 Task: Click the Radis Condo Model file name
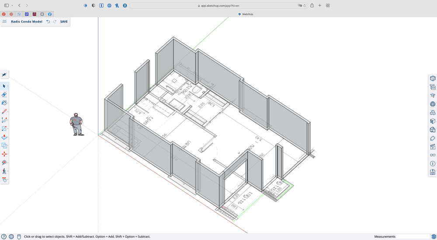pos(27,21)
